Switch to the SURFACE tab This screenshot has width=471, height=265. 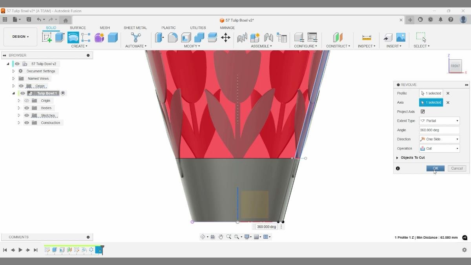78,27
